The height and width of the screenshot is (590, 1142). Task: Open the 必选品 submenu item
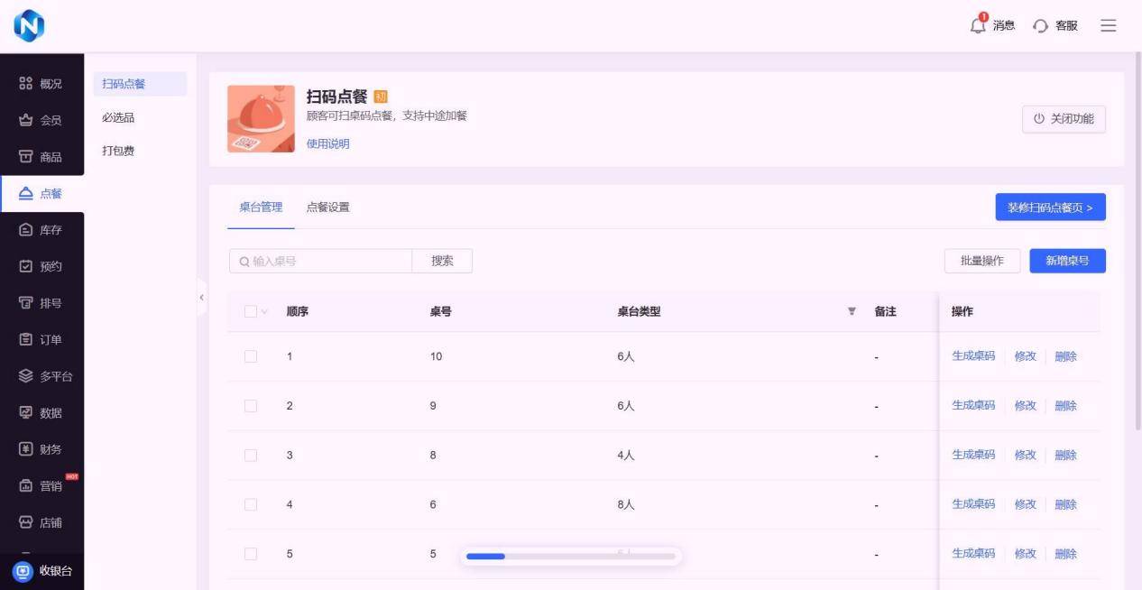pos(118,118)
